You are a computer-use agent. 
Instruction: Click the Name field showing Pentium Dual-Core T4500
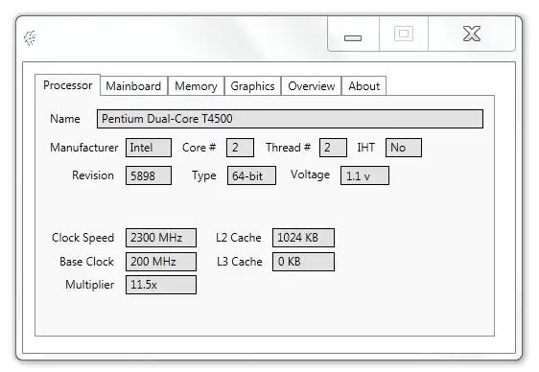[290, 119]
